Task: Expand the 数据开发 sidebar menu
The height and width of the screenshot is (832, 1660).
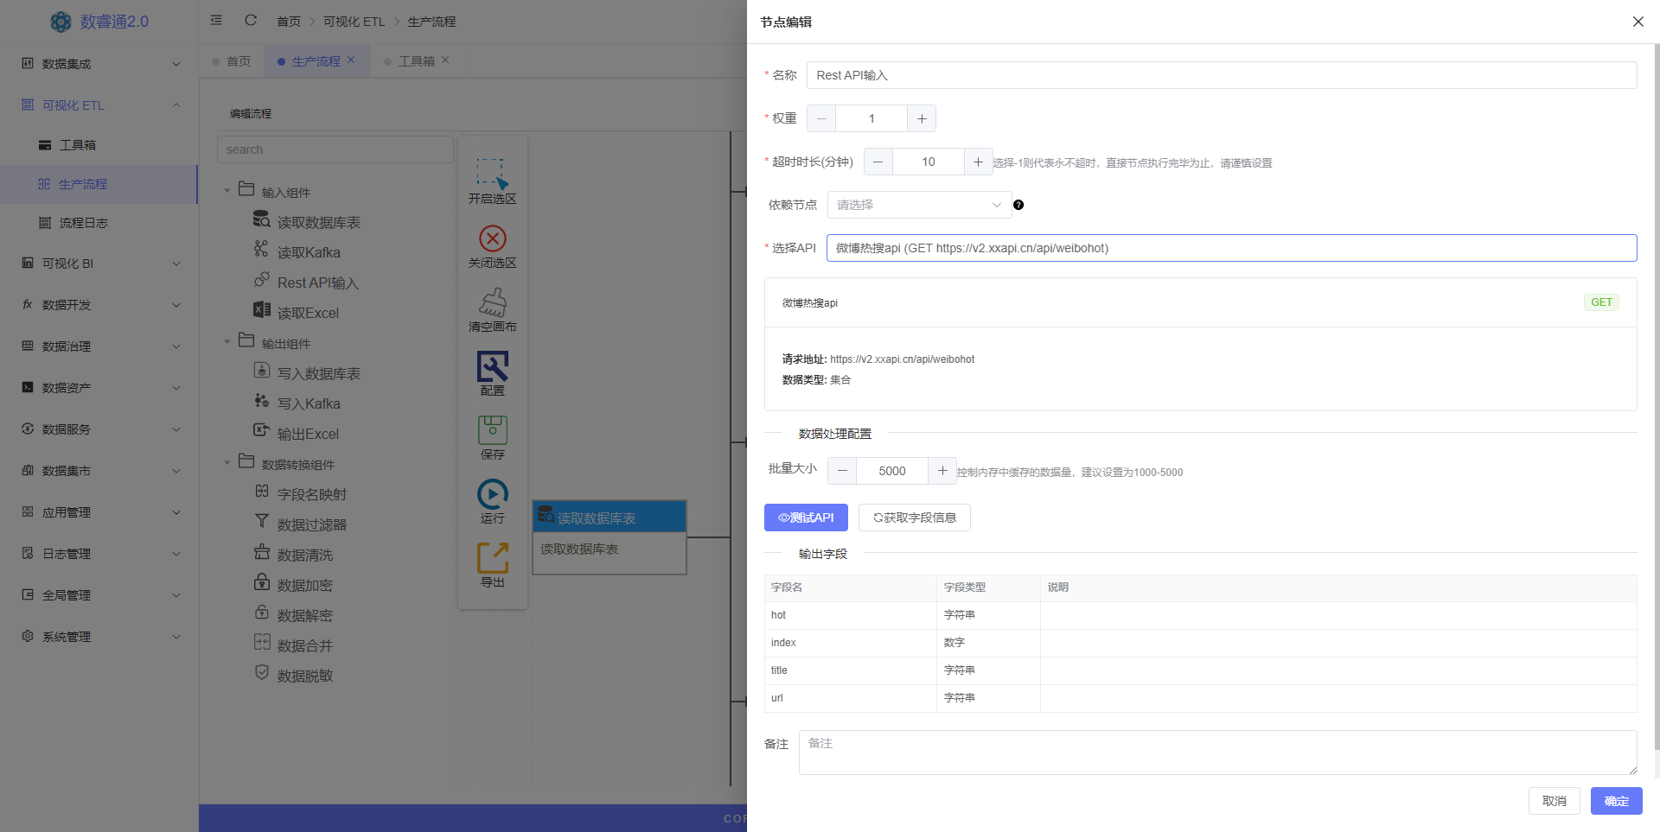Action: pyautogui.click(x=99, y=305)
